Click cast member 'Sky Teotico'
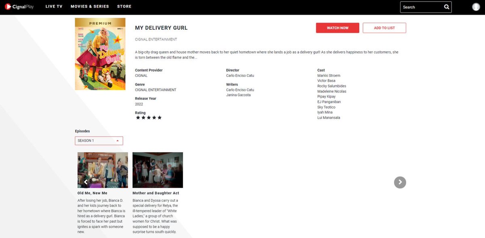 pyautogui.click(x=327, y=107)
